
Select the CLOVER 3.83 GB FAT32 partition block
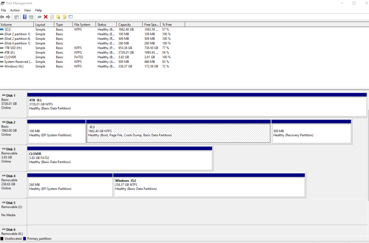pyautogui.click(x=120, y=158)
